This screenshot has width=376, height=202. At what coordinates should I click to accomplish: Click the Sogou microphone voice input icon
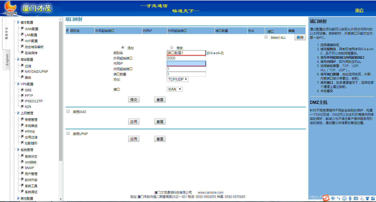pyautogui.click(x=350, y=198)
